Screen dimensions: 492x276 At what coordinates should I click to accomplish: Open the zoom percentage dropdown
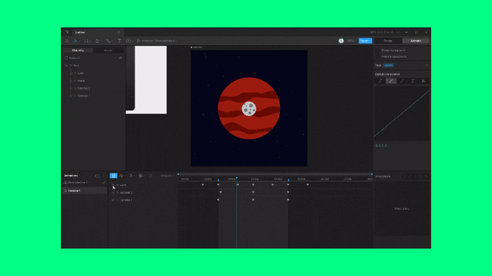click(x=350, y=40)
